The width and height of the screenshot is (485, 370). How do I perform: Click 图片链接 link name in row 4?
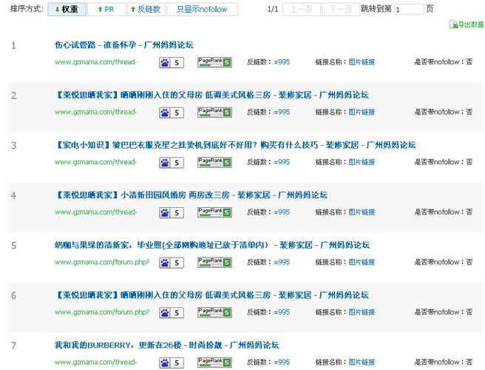362,212
